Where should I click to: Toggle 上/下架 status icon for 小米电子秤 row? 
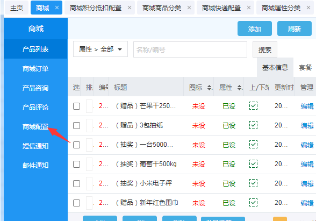tap(253, 183)
